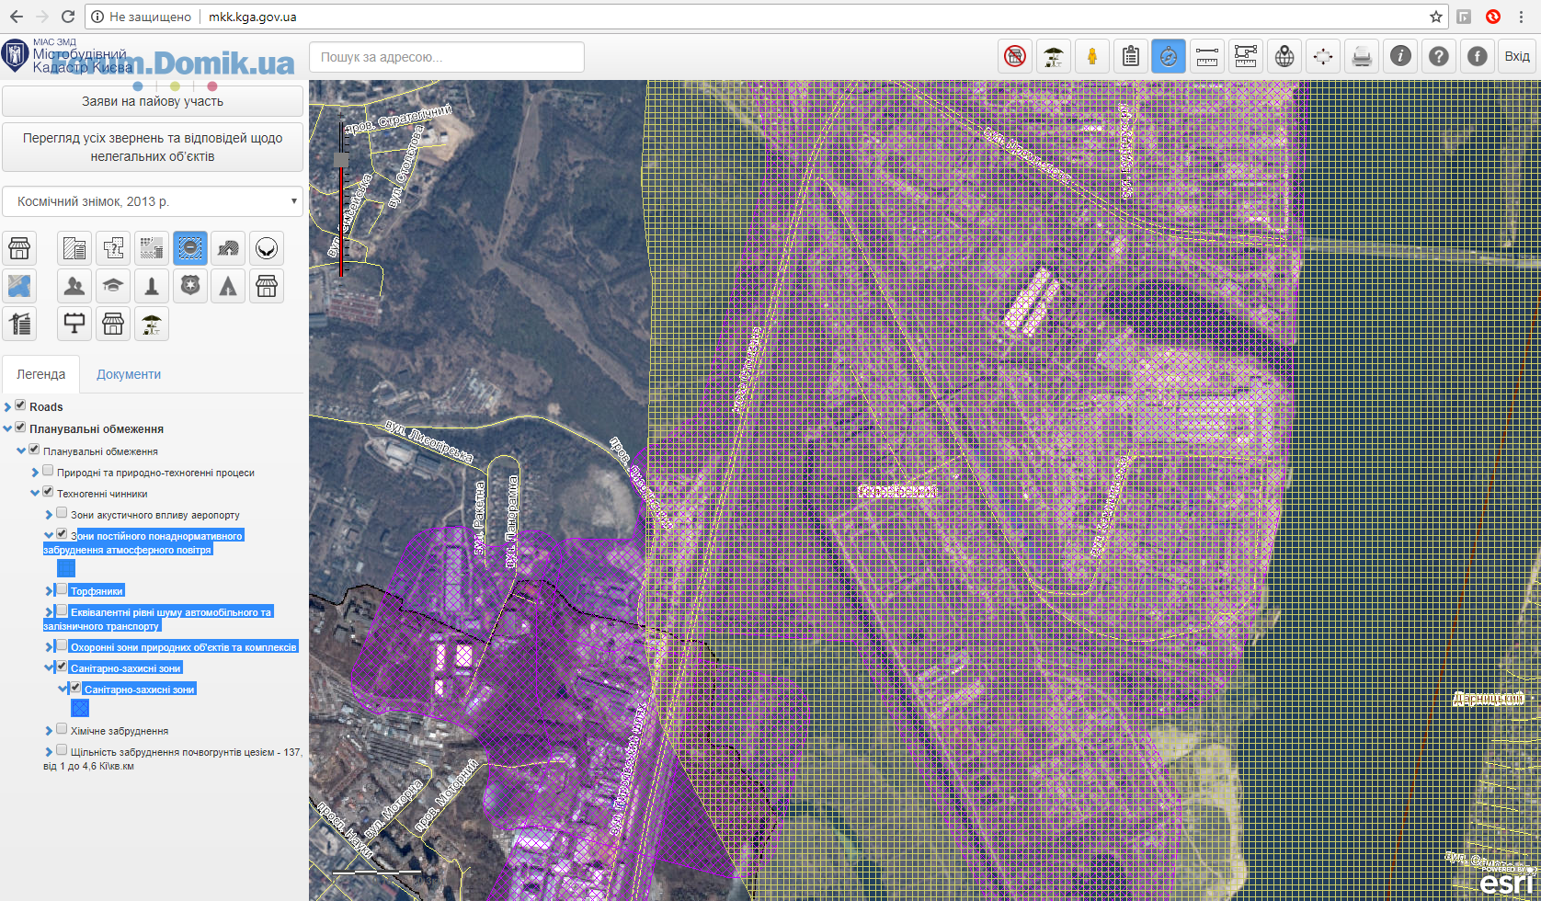Viewport: 1541px width, 901px height.
Task: Enable Охоронні зони природних об'єктів checkbox
Action: click(62, 645)
